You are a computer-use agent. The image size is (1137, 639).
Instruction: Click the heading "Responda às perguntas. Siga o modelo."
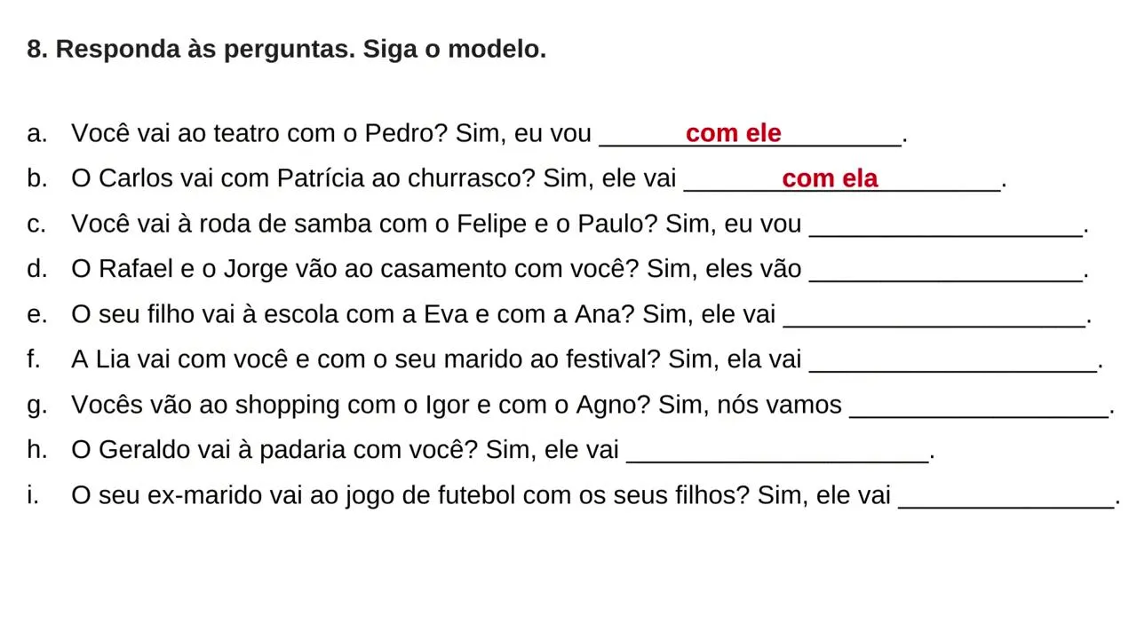click(x=300, y=50)
